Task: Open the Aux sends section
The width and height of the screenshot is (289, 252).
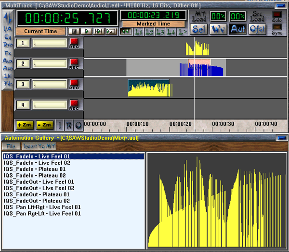Action: [8, 60]
